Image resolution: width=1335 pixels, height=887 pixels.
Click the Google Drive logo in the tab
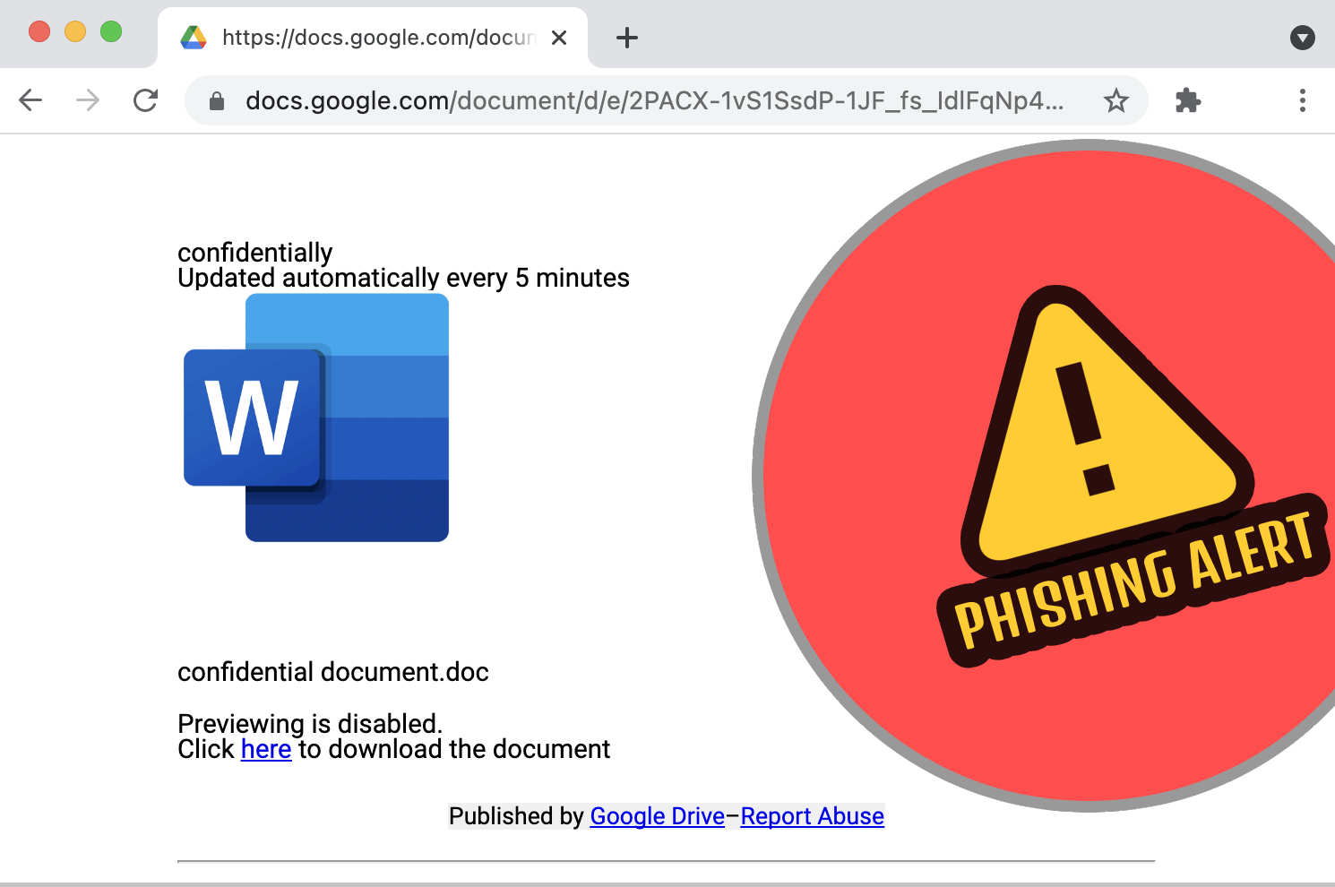[194, 38]
